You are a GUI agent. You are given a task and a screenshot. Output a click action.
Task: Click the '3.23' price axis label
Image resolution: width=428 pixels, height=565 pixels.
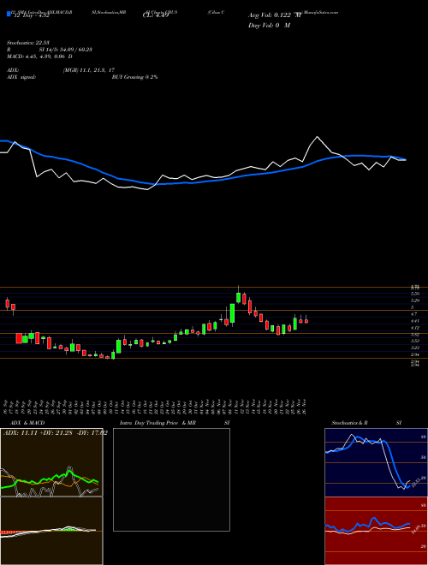click(415, 348)
